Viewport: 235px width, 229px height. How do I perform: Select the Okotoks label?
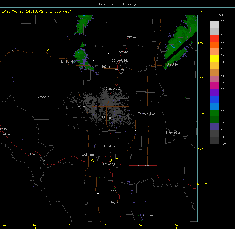point(112,190)
